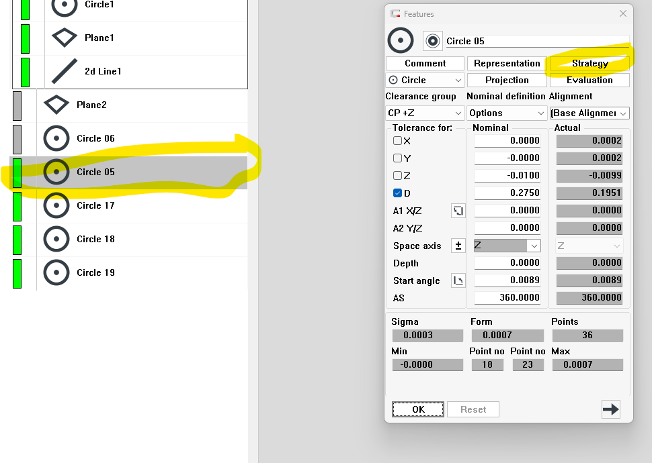Click the Circle 05 feature name field
652x463 pixels.
point(537,41)
